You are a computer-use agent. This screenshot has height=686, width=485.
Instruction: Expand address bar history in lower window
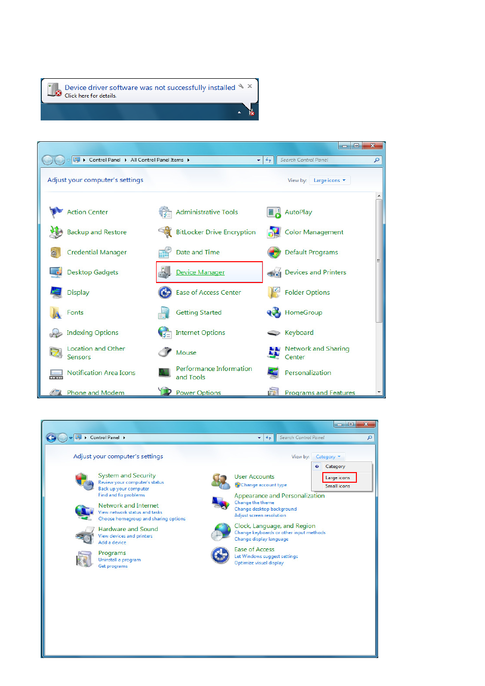(259, 438)
